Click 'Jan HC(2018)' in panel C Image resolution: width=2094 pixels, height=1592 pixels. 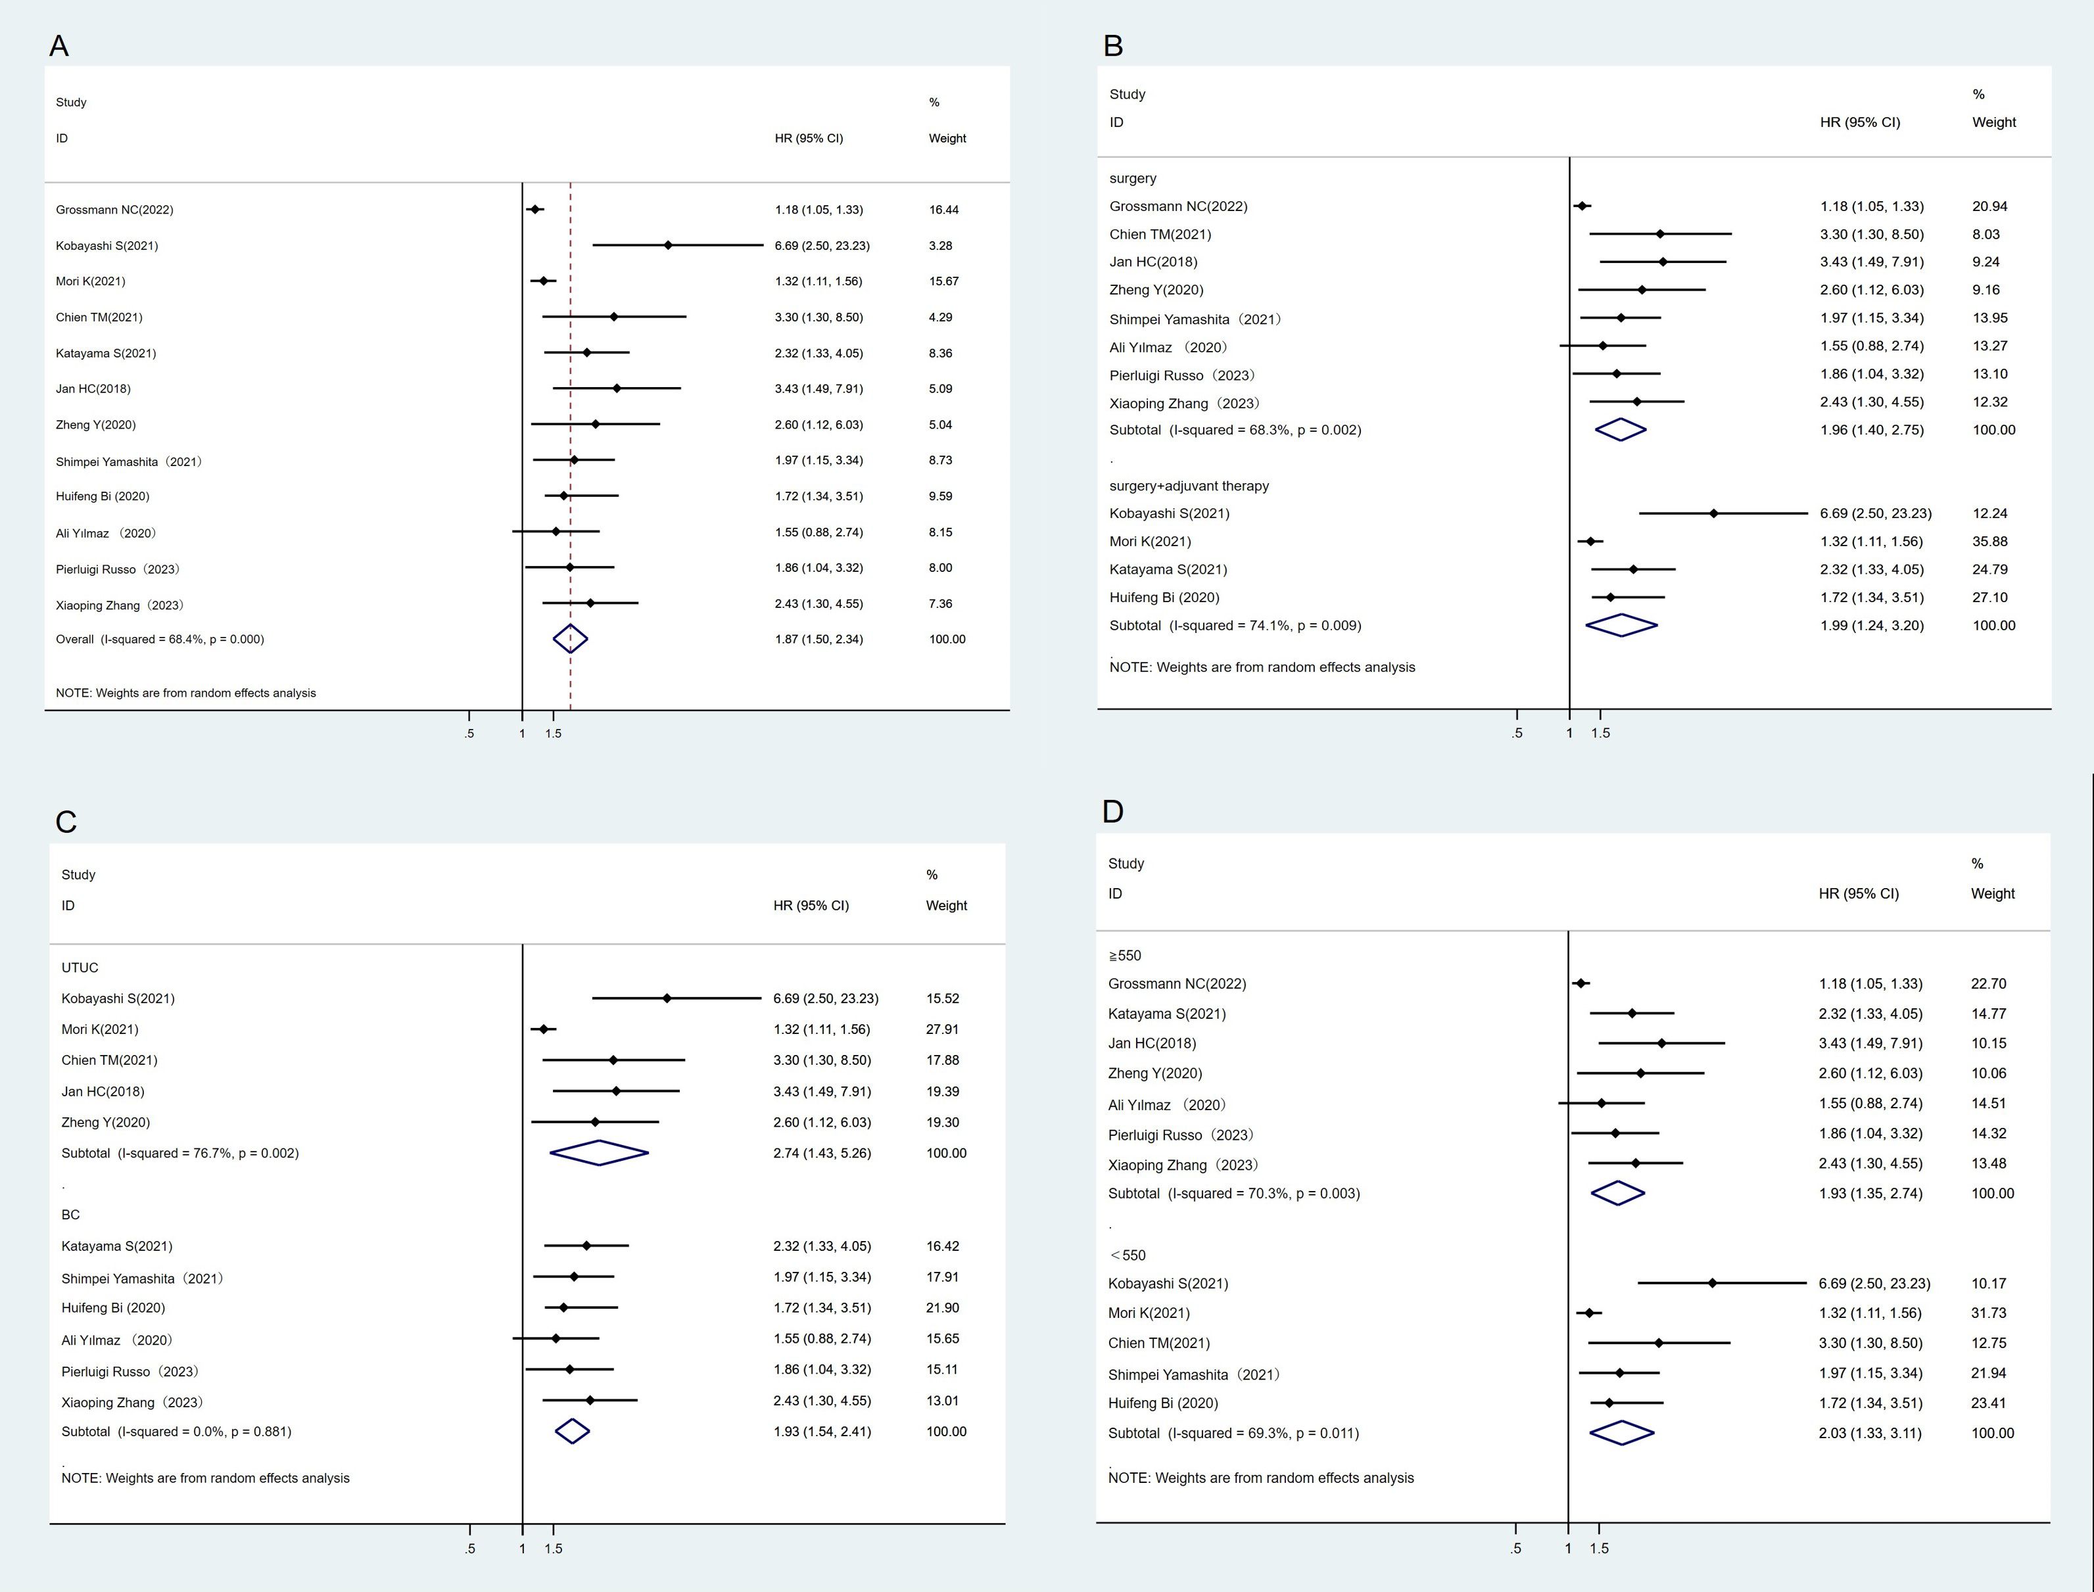(x=103, y=1092)
